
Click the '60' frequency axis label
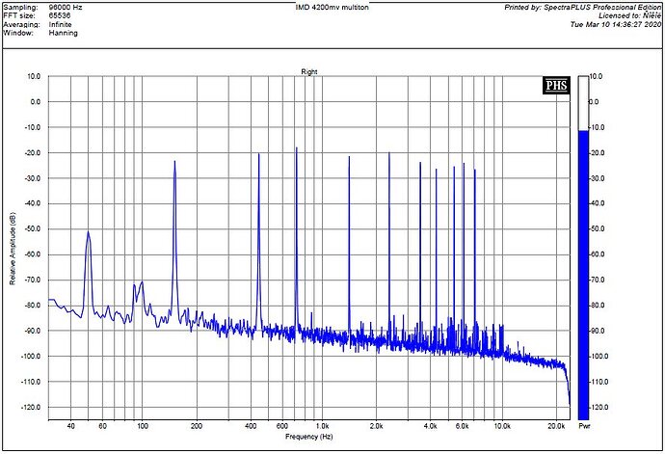pos(102,426)
